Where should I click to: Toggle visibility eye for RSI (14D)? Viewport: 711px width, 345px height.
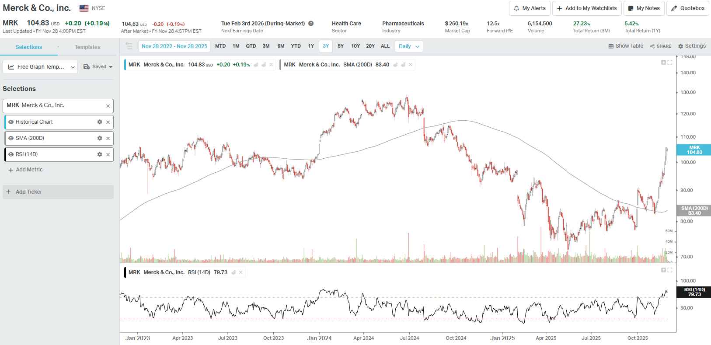pos(11,154)
